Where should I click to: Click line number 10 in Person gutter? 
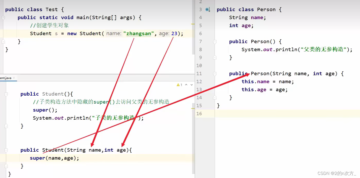pos(199,66)
